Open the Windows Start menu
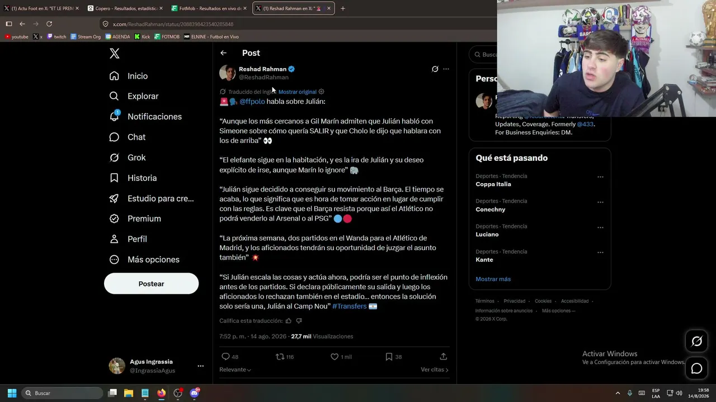This screenshot has width=716, height=402. point(12,393)
